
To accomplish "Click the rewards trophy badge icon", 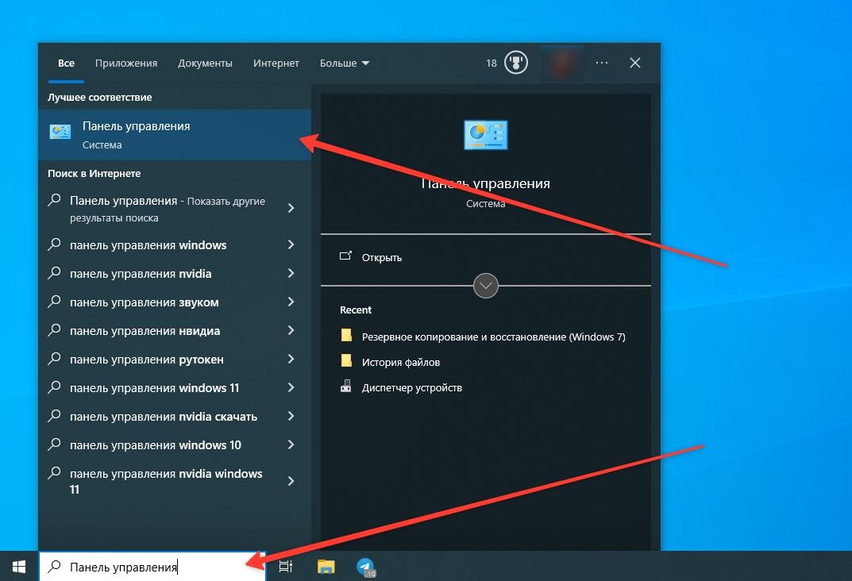I will [x=515, y=63].
